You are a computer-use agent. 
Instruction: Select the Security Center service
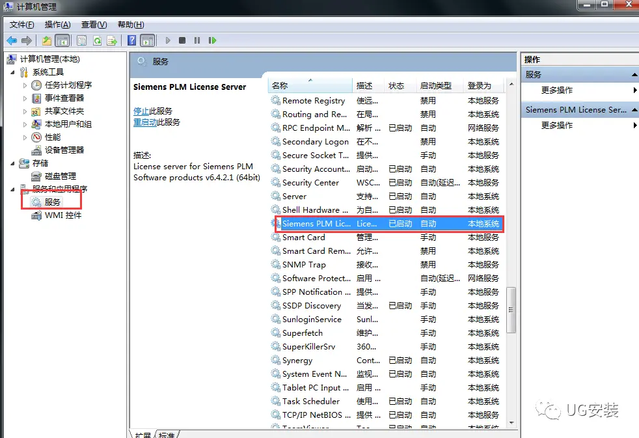coord(387,182)
